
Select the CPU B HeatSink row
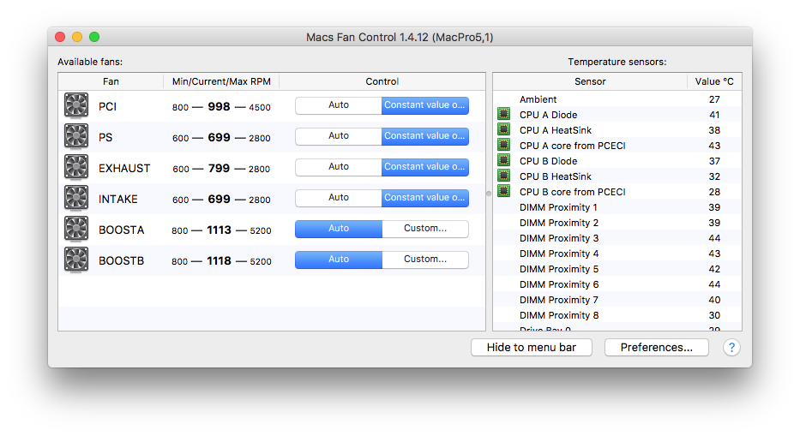617,176
